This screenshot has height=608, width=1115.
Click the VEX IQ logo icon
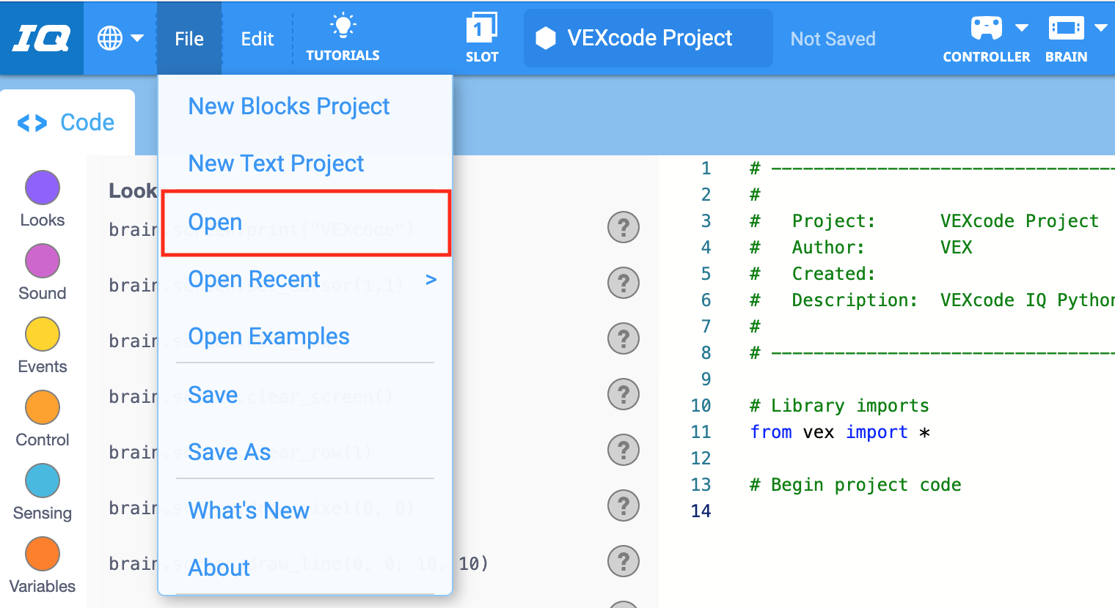[x=42, y=38]
